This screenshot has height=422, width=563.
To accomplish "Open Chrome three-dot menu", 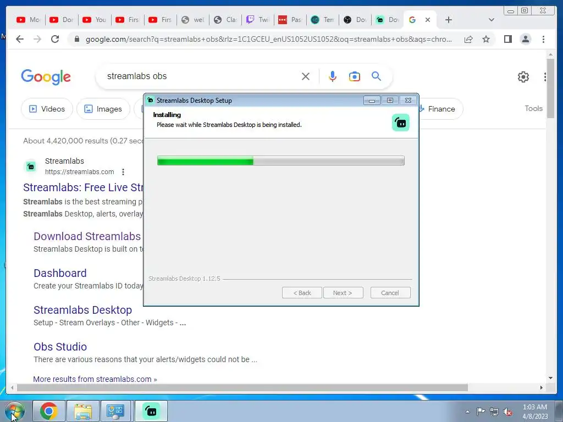I will click(543, 39).
